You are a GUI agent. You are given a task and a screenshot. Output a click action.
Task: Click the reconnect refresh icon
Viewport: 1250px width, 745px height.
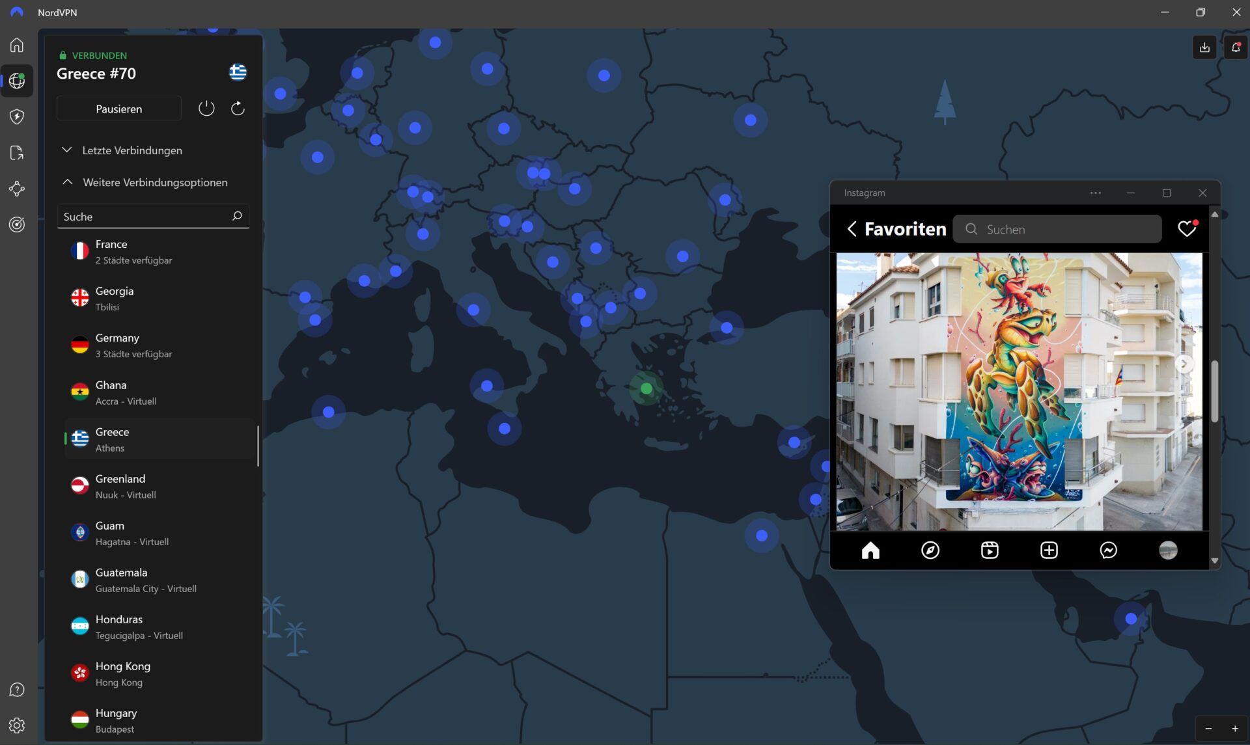click(x=238, y=108)
